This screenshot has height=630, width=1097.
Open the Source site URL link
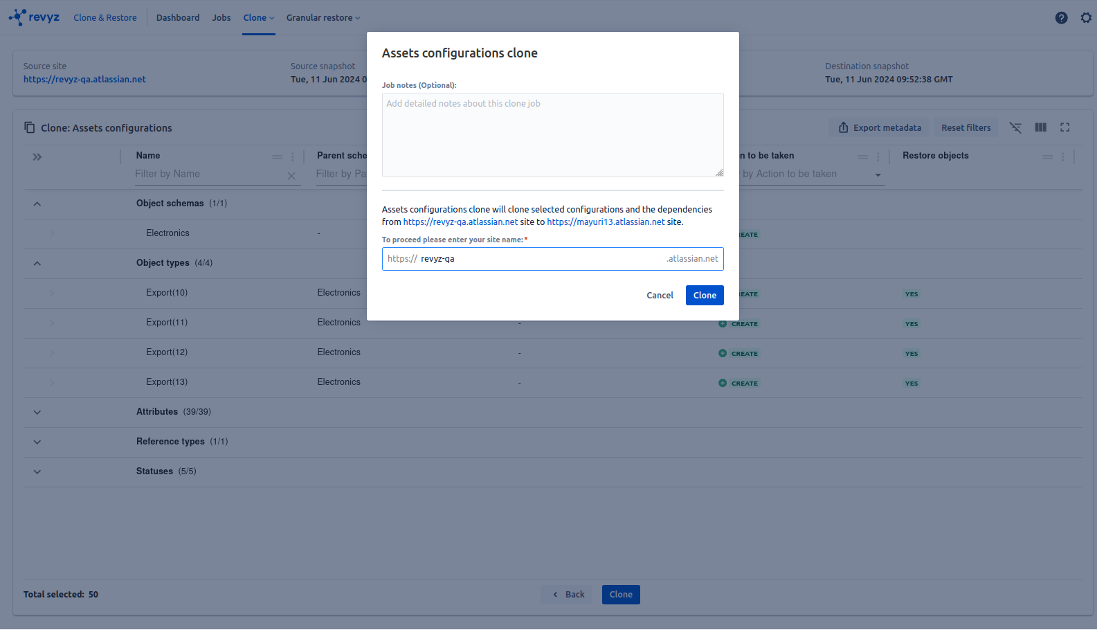tap(84, 80)
